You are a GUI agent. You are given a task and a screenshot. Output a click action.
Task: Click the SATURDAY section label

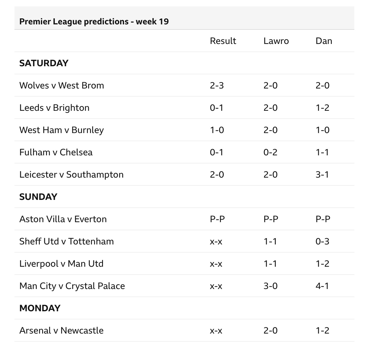coord(44,63)
